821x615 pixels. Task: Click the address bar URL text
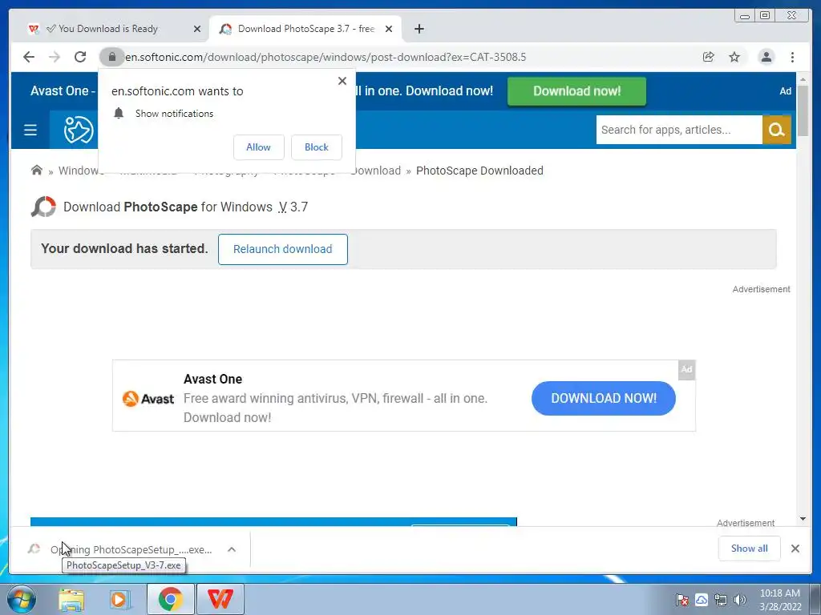pos(326,57)
